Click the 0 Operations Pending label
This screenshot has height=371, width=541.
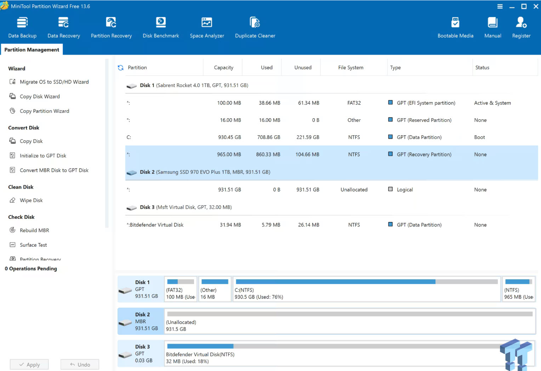coord(31,268)
